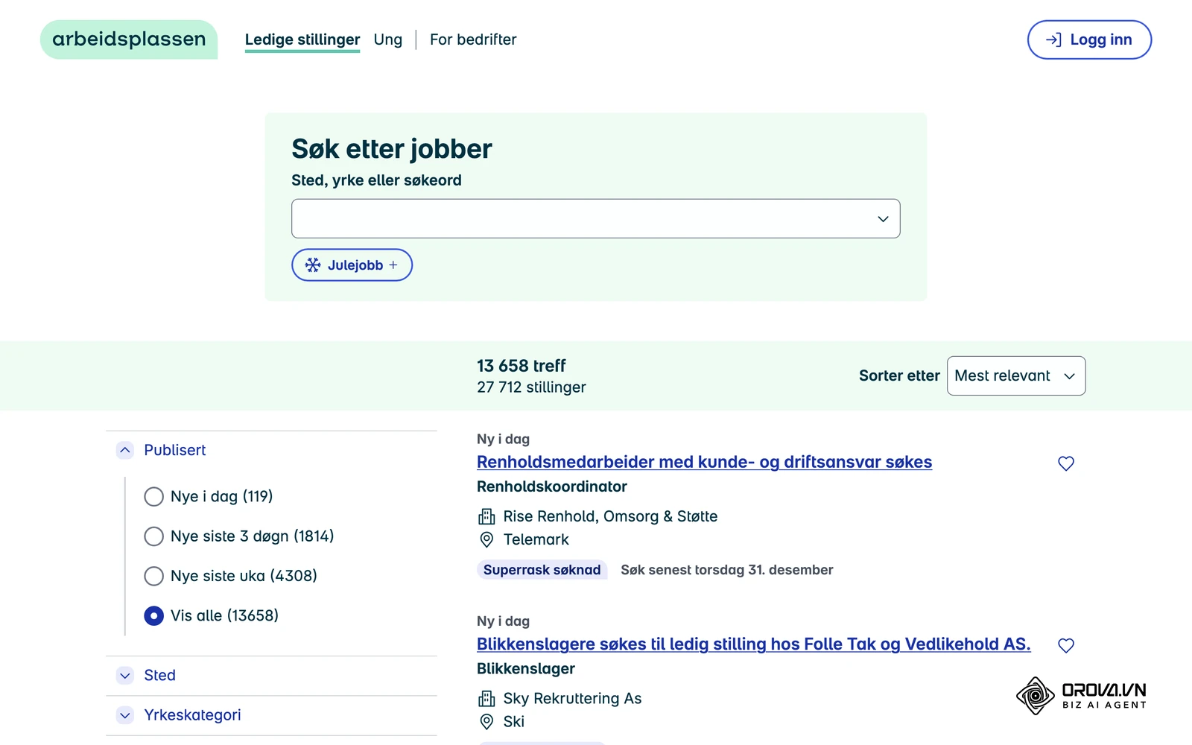Click the 'Rise Renhold, Omsorg & Støtte' employer text
Image resolution: width=1192 pixels, height=745 pixels.
(x=610, y=516)
